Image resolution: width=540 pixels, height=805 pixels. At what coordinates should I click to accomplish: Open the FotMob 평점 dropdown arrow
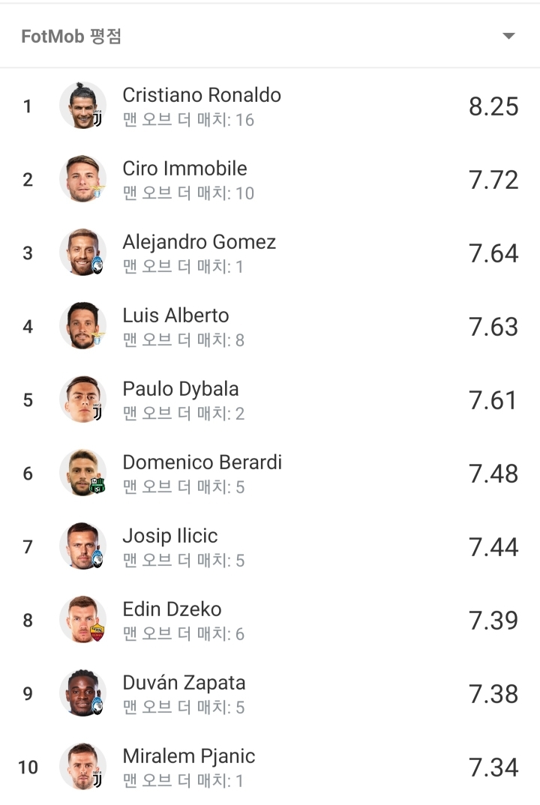pos(508,36)
